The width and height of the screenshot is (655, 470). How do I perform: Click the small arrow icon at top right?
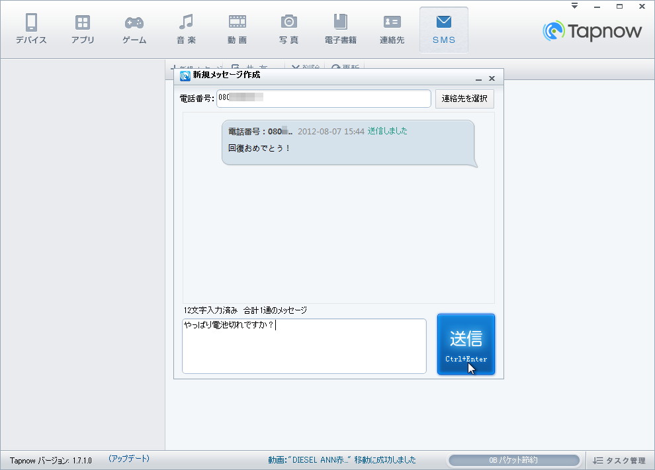click(x=573, y=6)
